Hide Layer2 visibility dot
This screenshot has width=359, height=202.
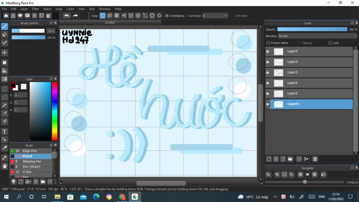coord(267,94)
